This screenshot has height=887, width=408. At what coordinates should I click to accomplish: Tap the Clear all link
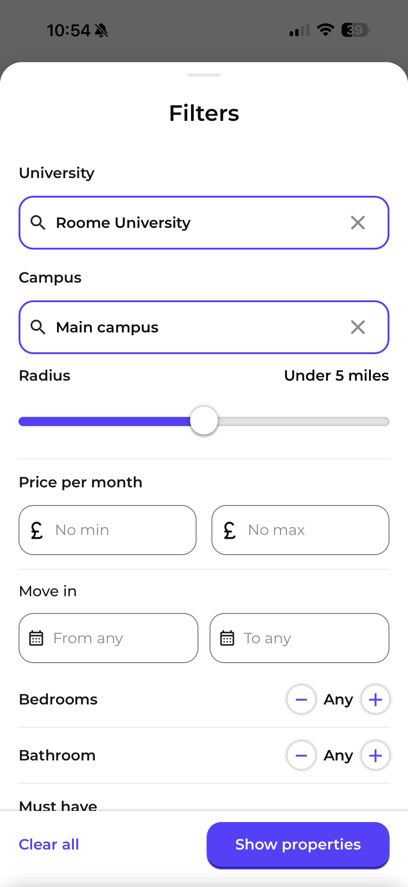49,844
